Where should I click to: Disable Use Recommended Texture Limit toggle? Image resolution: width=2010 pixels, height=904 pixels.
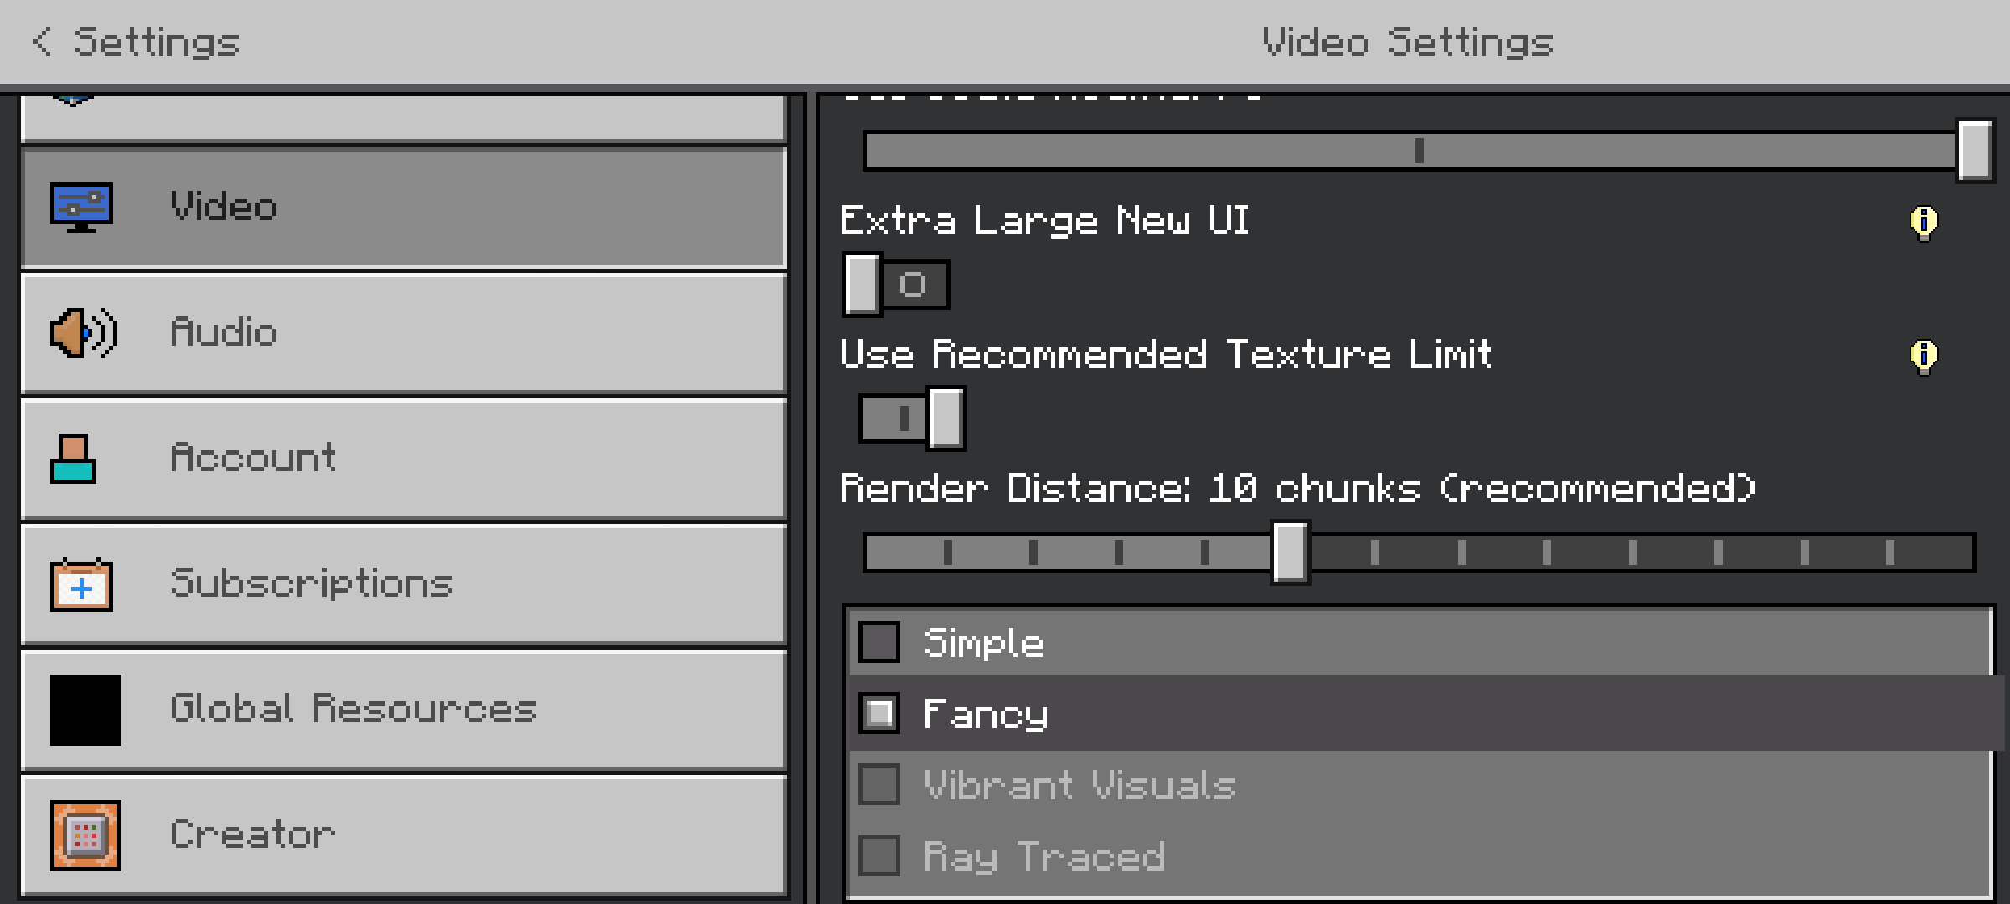pyautogui.click(x=912, y=419)
